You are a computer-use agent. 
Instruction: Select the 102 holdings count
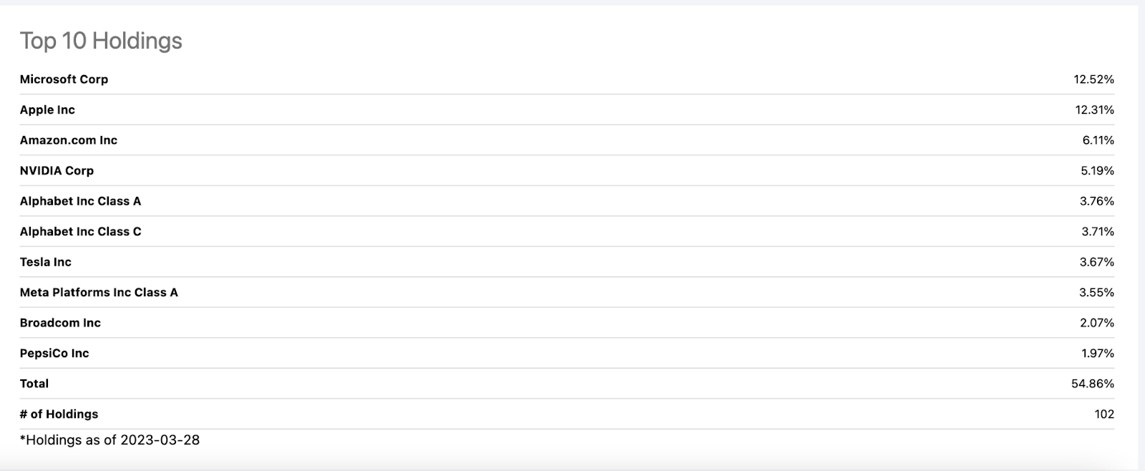coord(1104,414)
